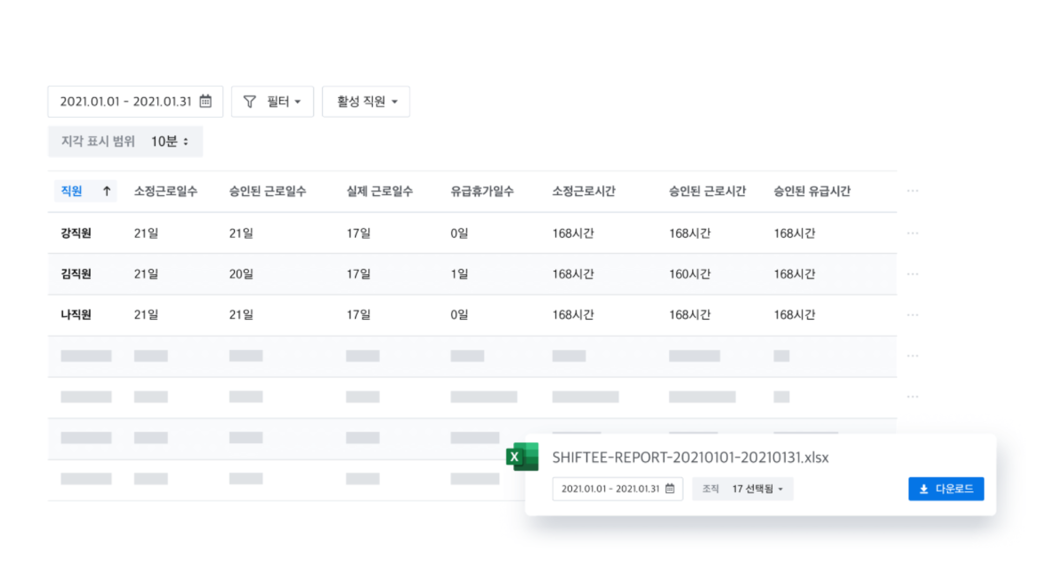The height and width of the screenshot is (584, 1038).
Task: Select employee name 김직원
Action: (76, 274)
